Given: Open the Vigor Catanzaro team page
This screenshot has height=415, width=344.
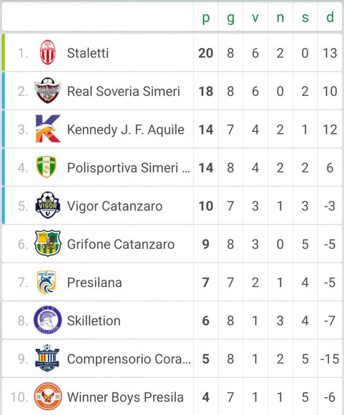Looking at the screenshot, I should coord(114,206).
